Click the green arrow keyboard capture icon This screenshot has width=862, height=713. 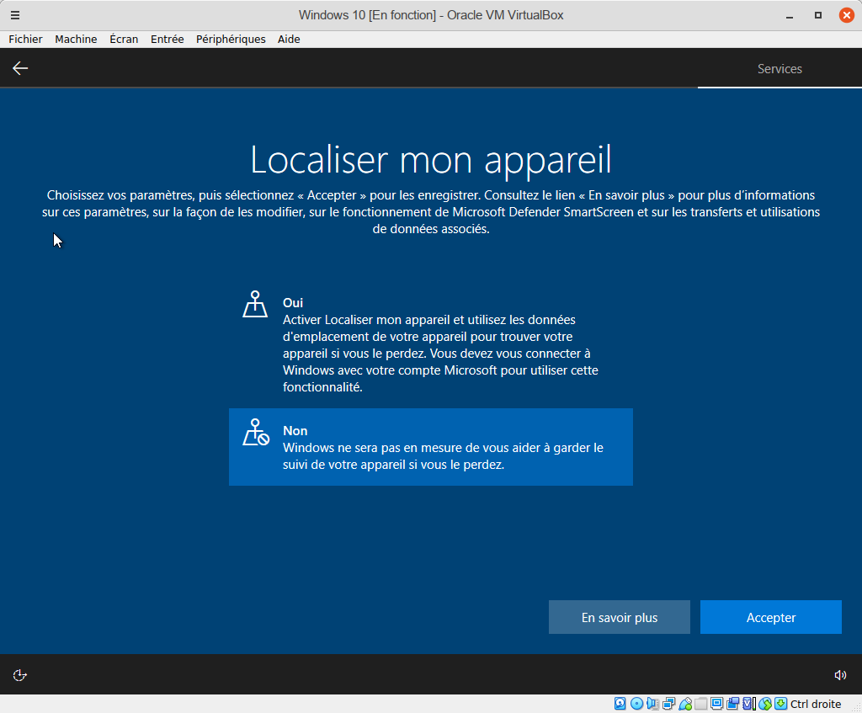tap(780, 704)
